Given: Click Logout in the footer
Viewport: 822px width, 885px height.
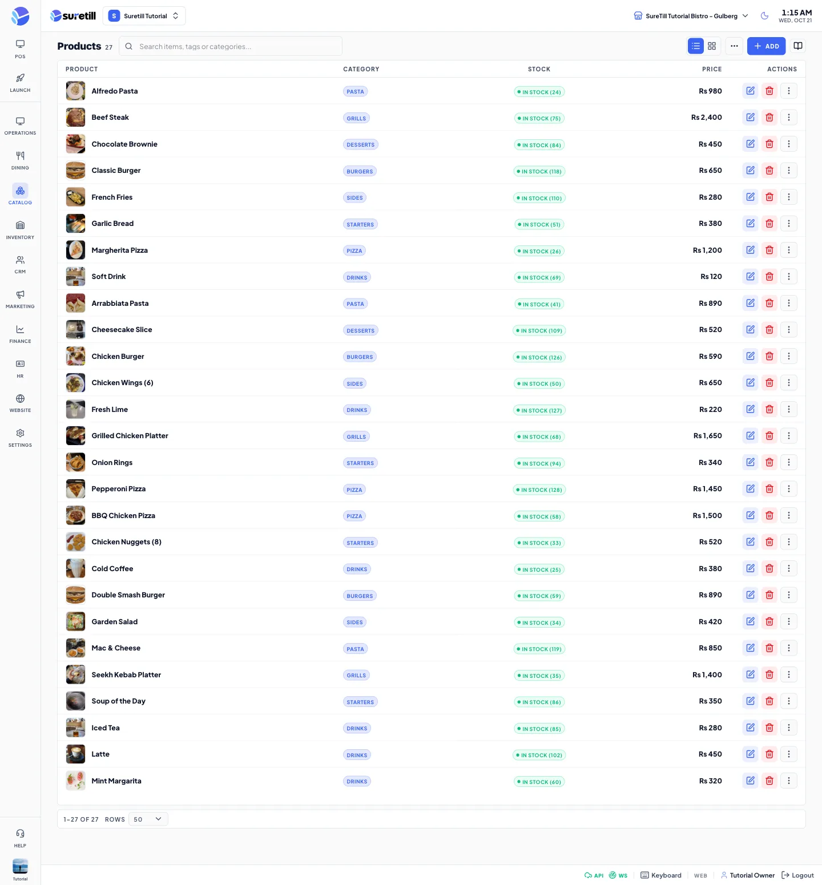Looking at the screenshot, I should pyautogui.click(x=797, y=875).
